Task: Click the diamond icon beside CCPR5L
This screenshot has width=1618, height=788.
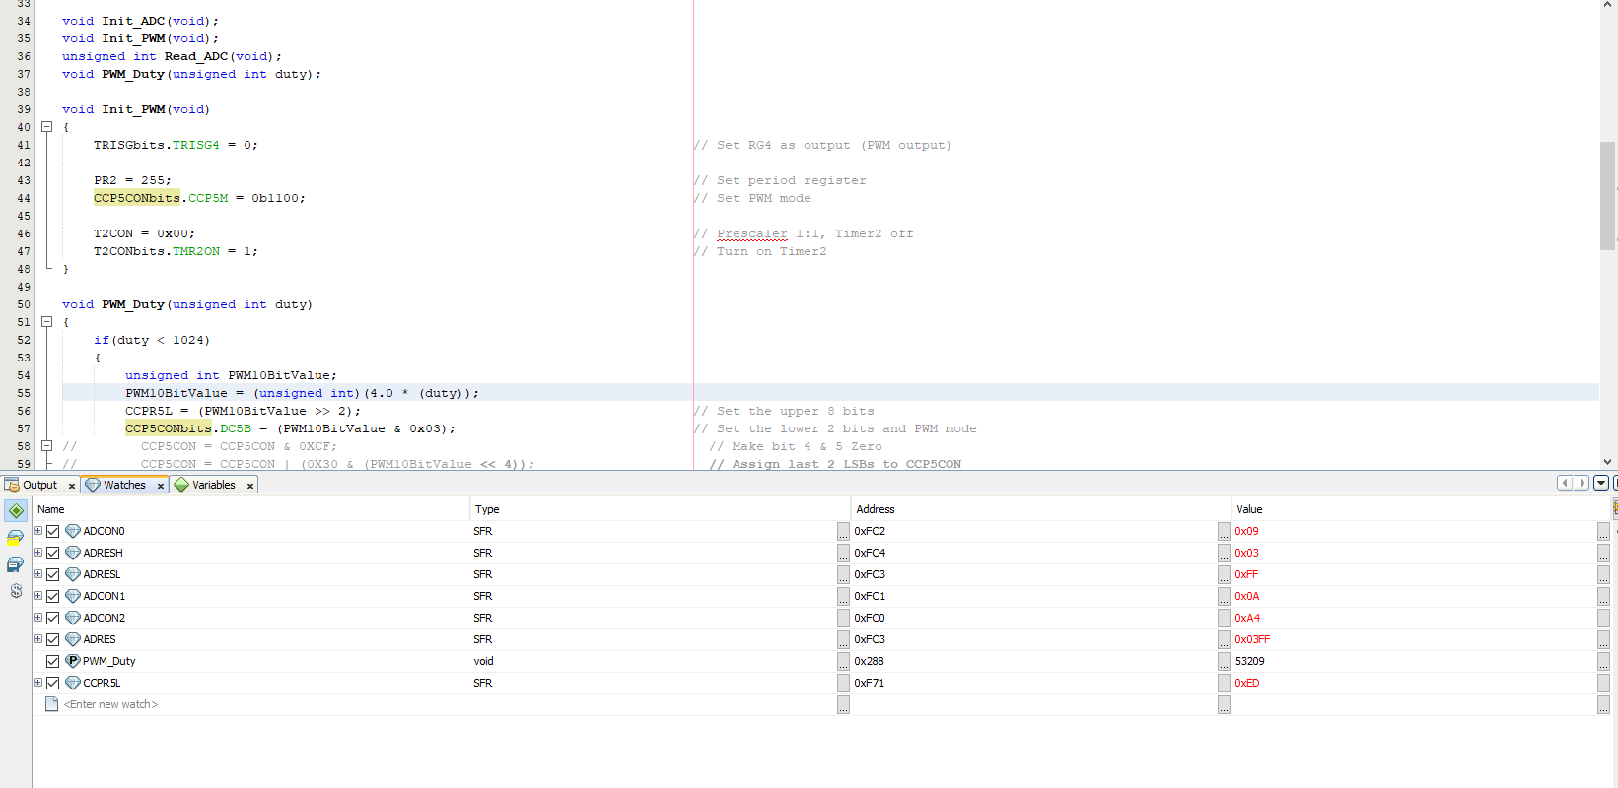Action: pyautogui.click(x=73, y=683)
